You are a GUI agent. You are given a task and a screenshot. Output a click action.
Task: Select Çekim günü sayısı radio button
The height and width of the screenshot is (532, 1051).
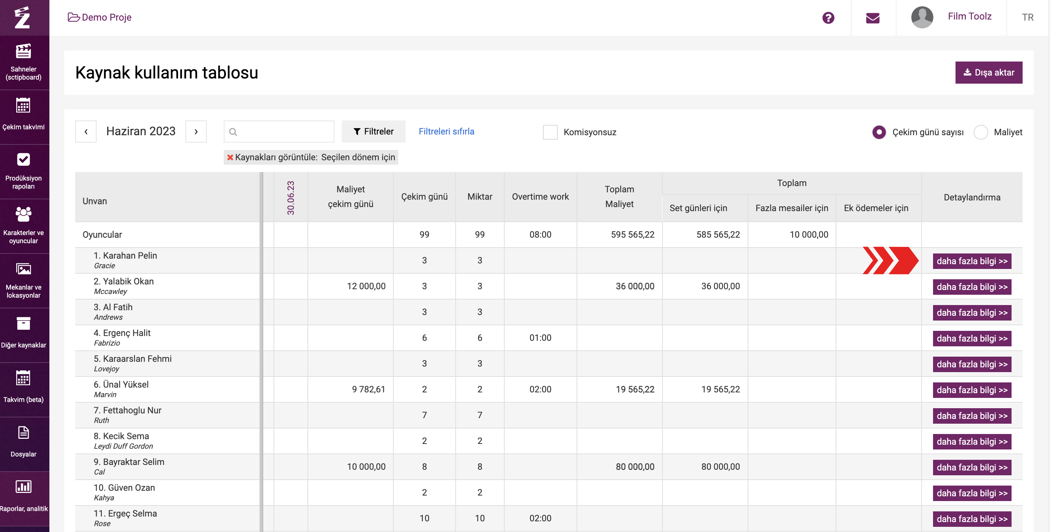(879, 132)
